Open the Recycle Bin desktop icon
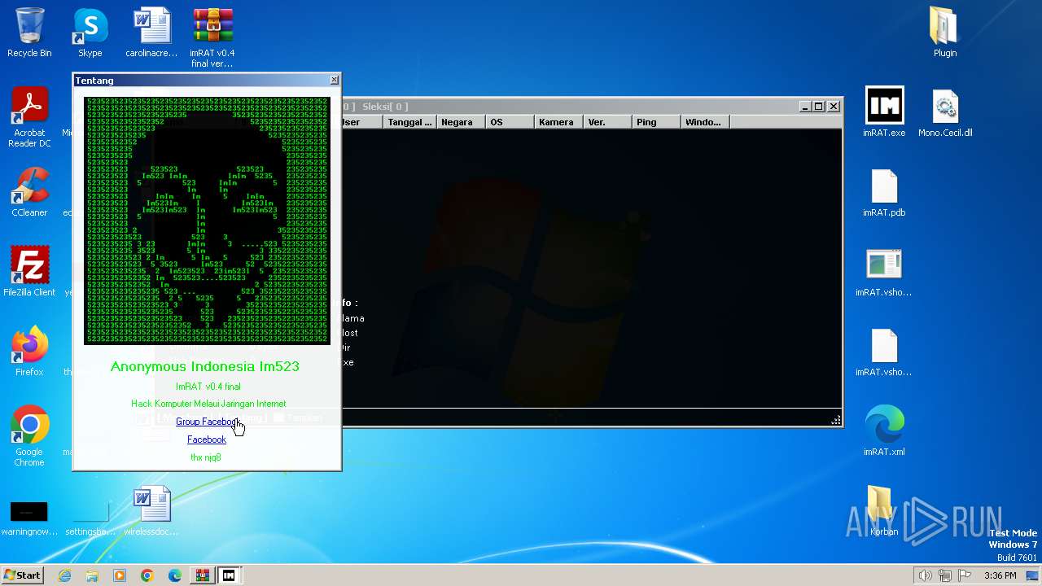 pyautogui.click(x=29, y=33)
